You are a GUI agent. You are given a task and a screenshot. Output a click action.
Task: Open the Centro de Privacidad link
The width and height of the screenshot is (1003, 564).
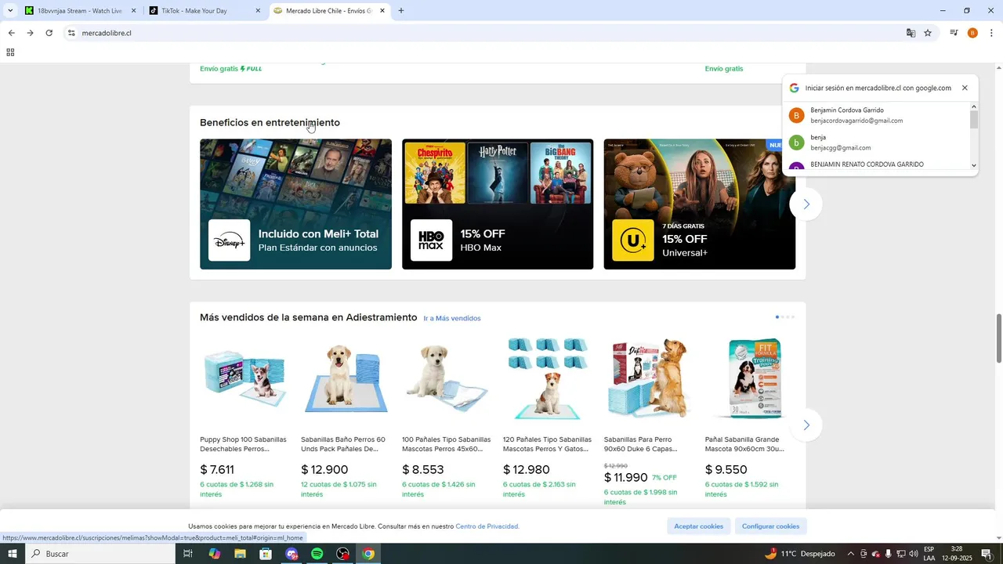487,526
